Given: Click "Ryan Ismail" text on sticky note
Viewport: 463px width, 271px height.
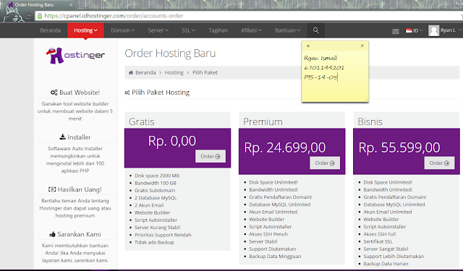Looking at the screenshot, I should [320, 58].
